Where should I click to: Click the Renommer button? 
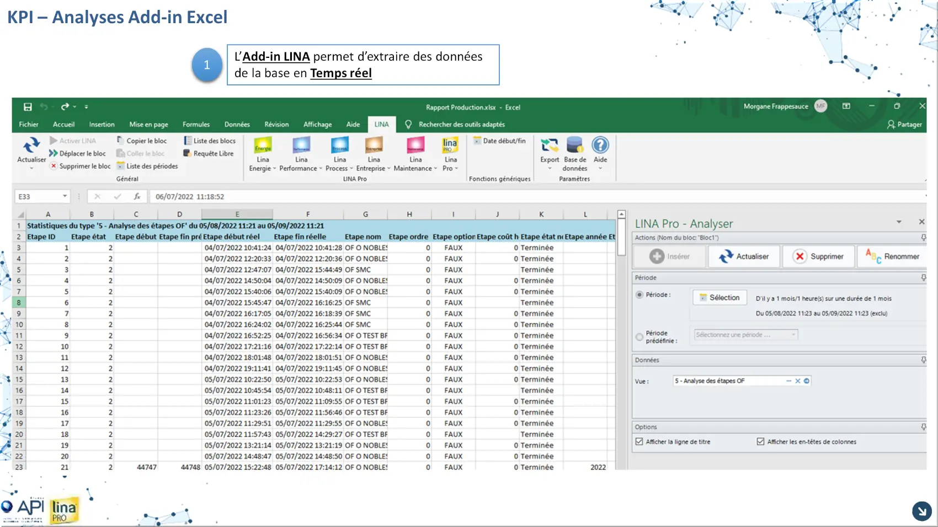coord(892,256)
